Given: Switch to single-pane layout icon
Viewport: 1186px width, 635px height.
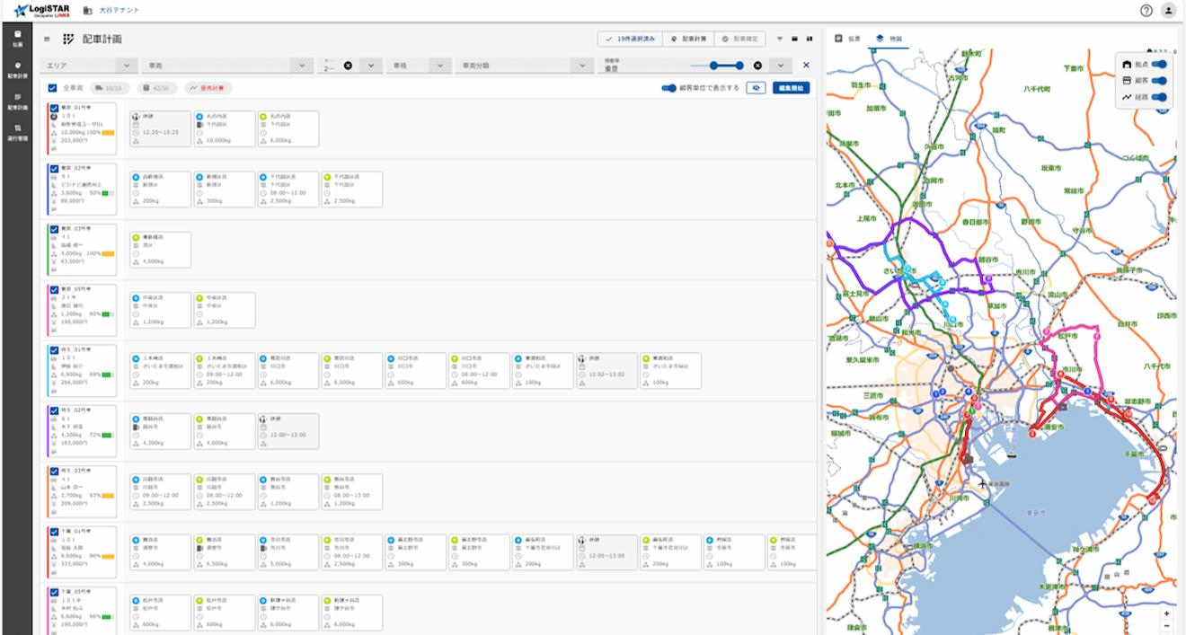Looking at the screenshot, I should click(x=794, y=40).
